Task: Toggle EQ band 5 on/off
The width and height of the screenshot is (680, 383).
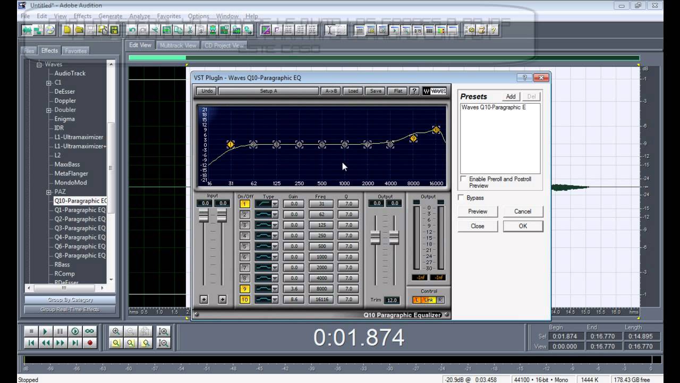Action: pyautogui.click(x=244, y=246)
